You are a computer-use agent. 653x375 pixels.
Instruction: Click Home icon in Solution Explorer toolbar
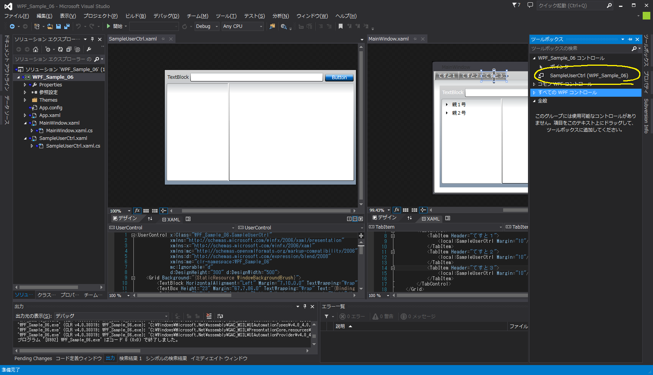[x=36, y=49]
